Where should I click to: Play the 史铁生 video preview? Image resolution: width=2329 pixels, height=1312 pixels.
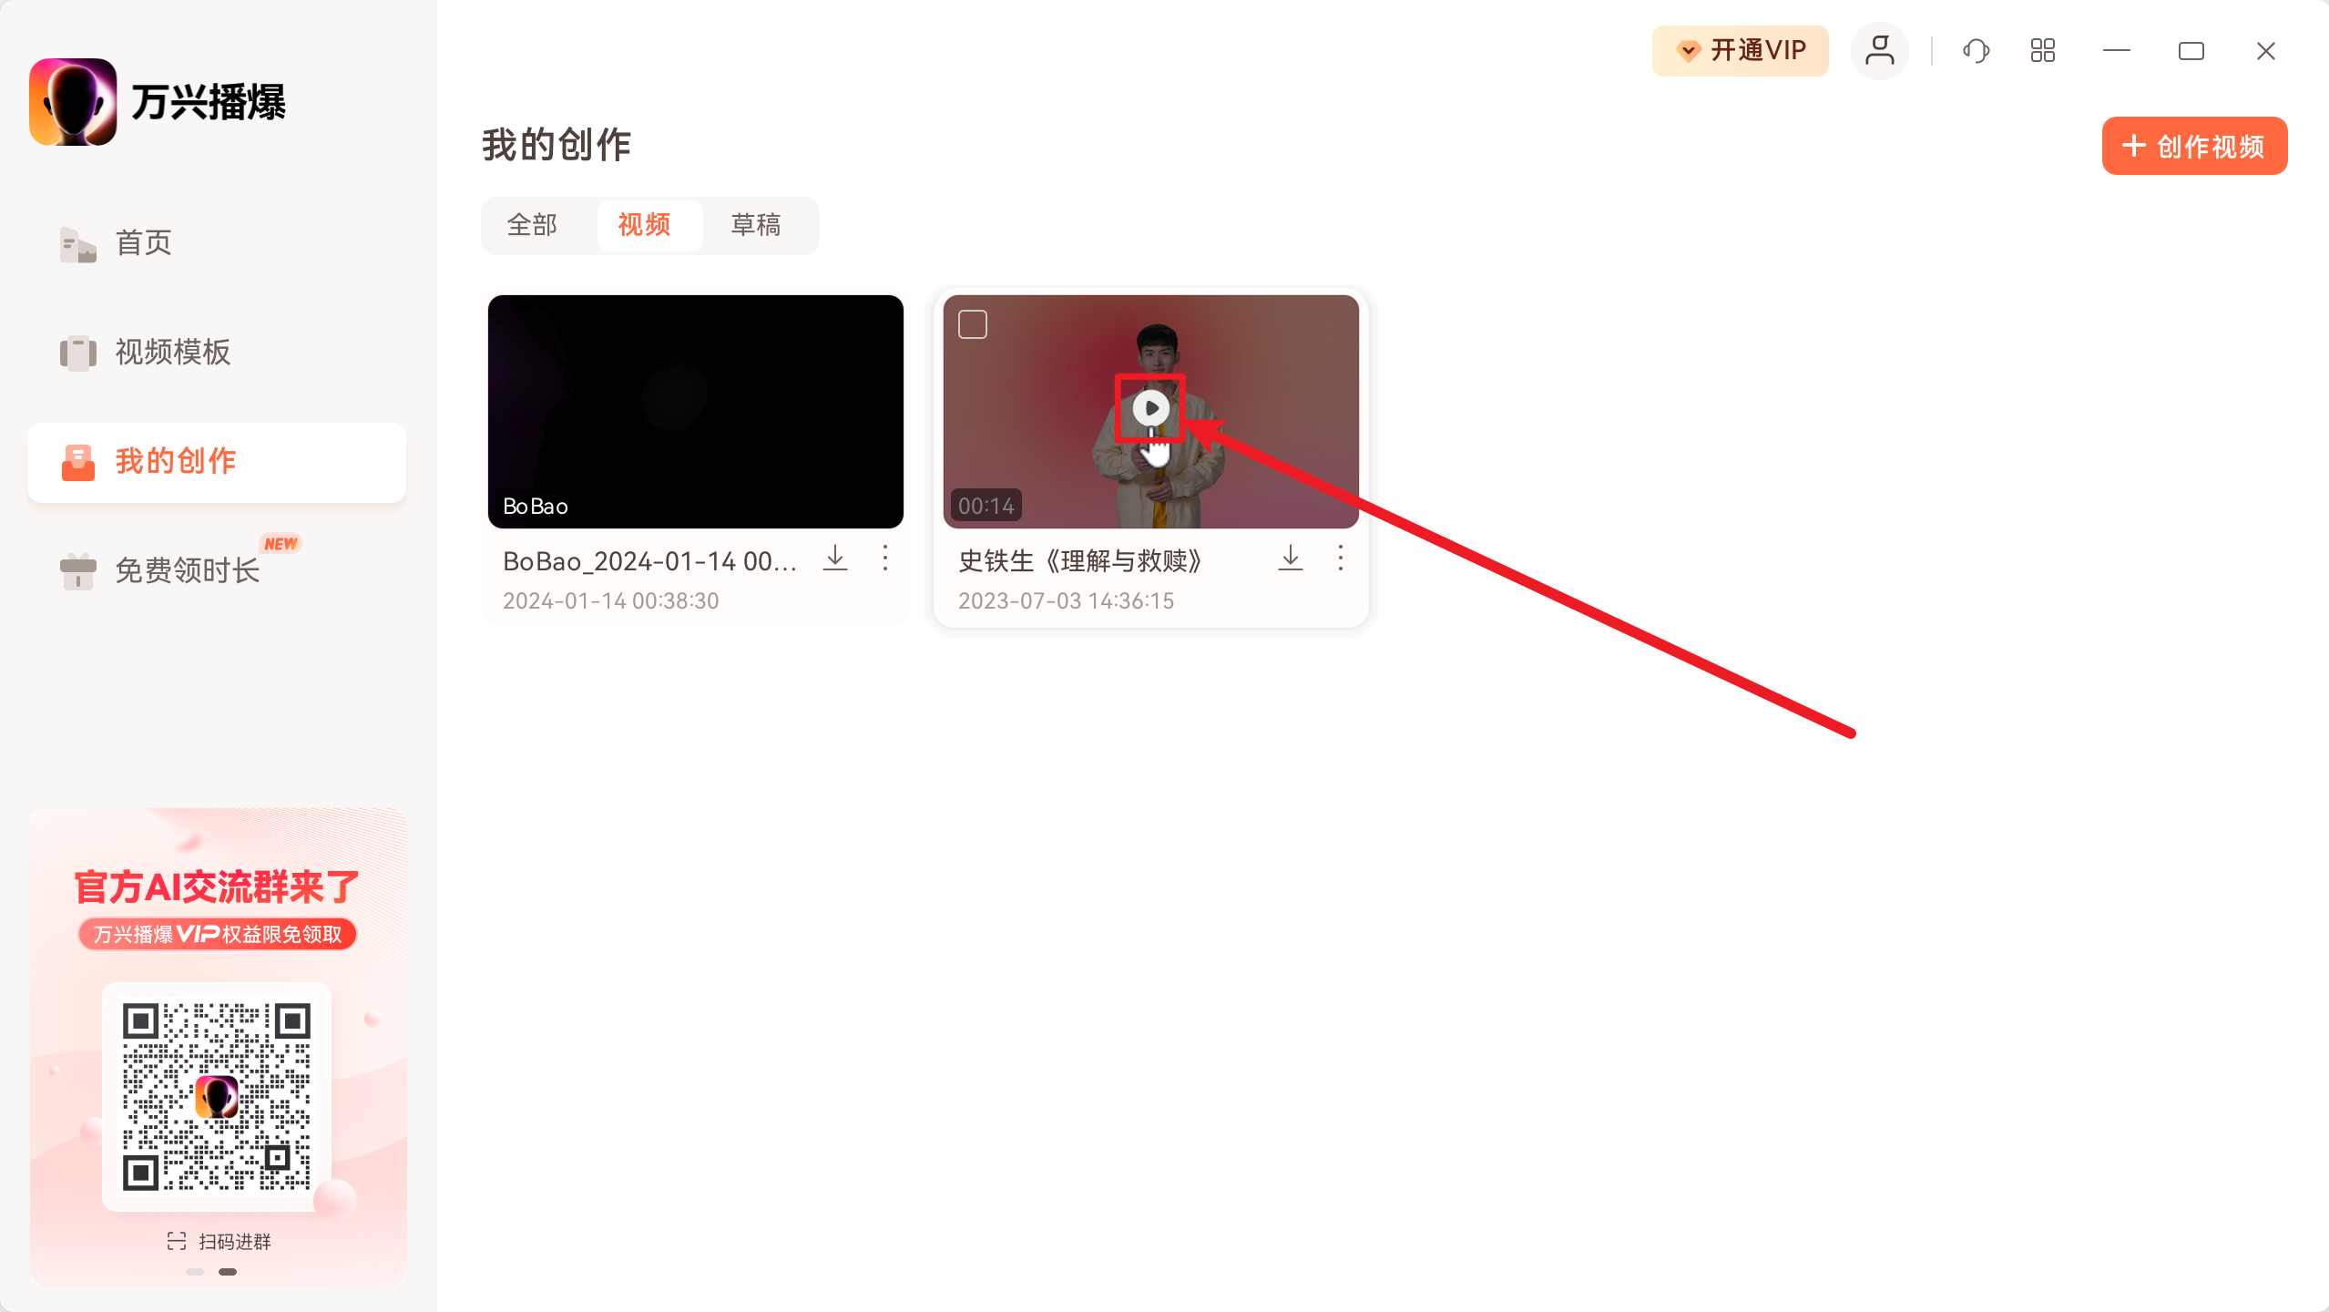tap(1151, 408)
